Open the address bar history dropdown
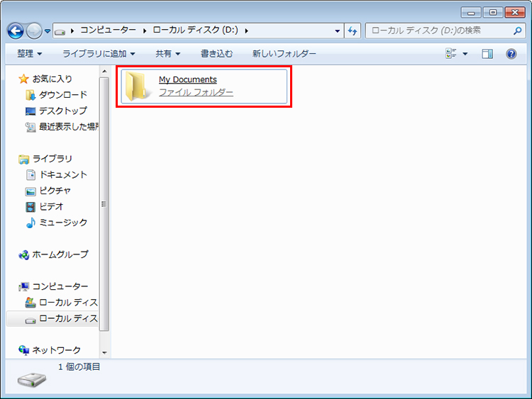 click(337, 31)
